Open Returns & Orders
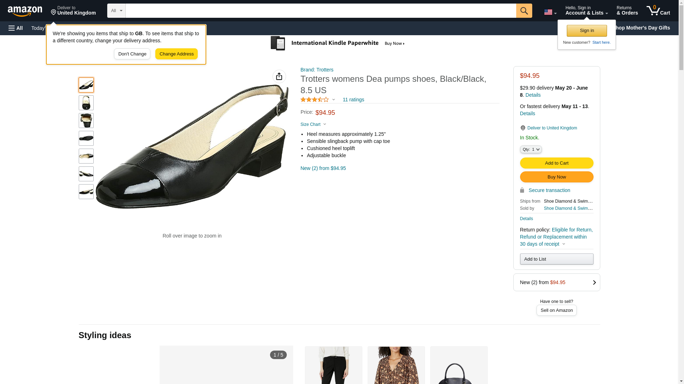The height and width of the screenshot is (384, 684). click(x=627, y=11)
